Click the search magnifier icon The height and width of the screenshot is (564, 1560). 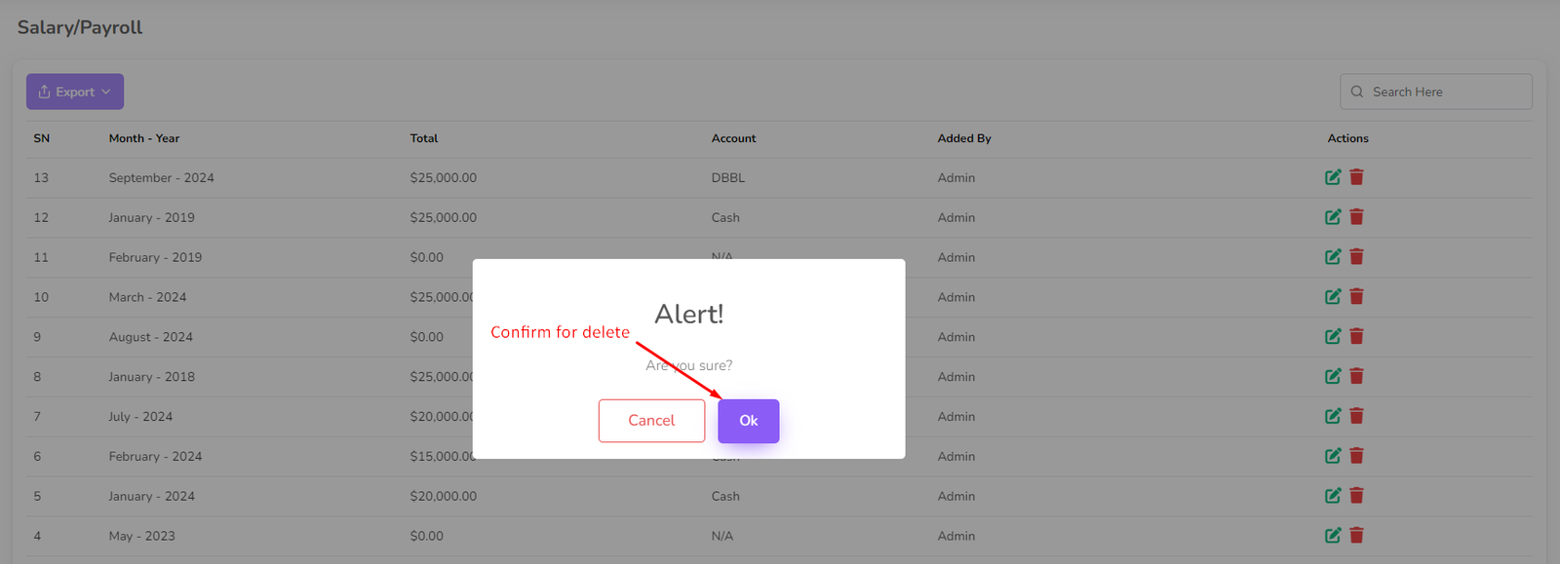coord(1357,92)
